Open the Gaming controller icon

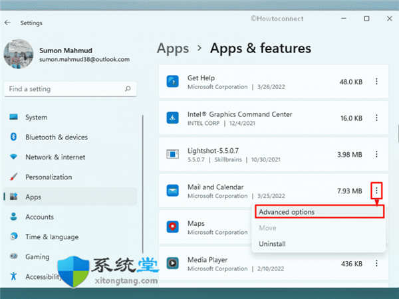[x=13, y=256]
